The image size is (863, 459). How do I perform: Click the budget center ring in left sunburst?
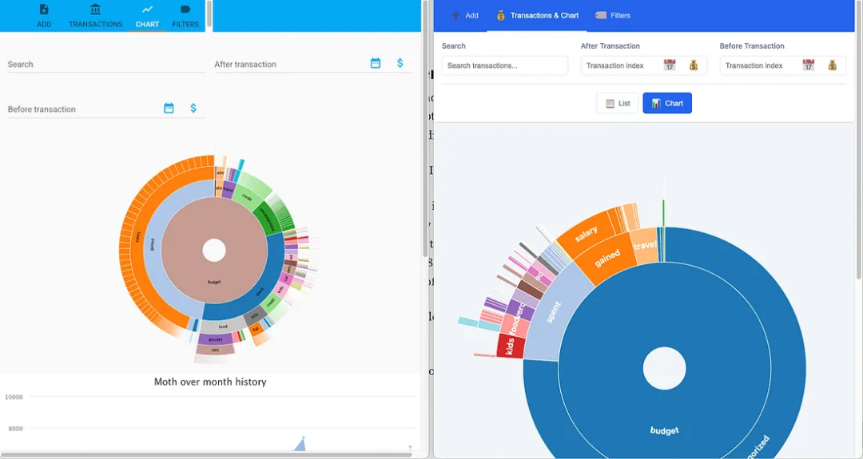click(214, 282)
